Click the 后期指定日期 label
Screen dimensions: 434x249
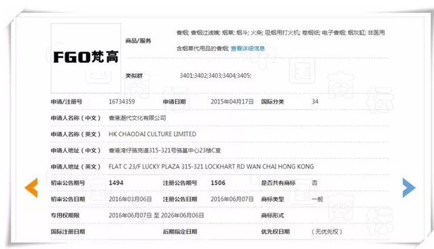click(x=180, y=231)
